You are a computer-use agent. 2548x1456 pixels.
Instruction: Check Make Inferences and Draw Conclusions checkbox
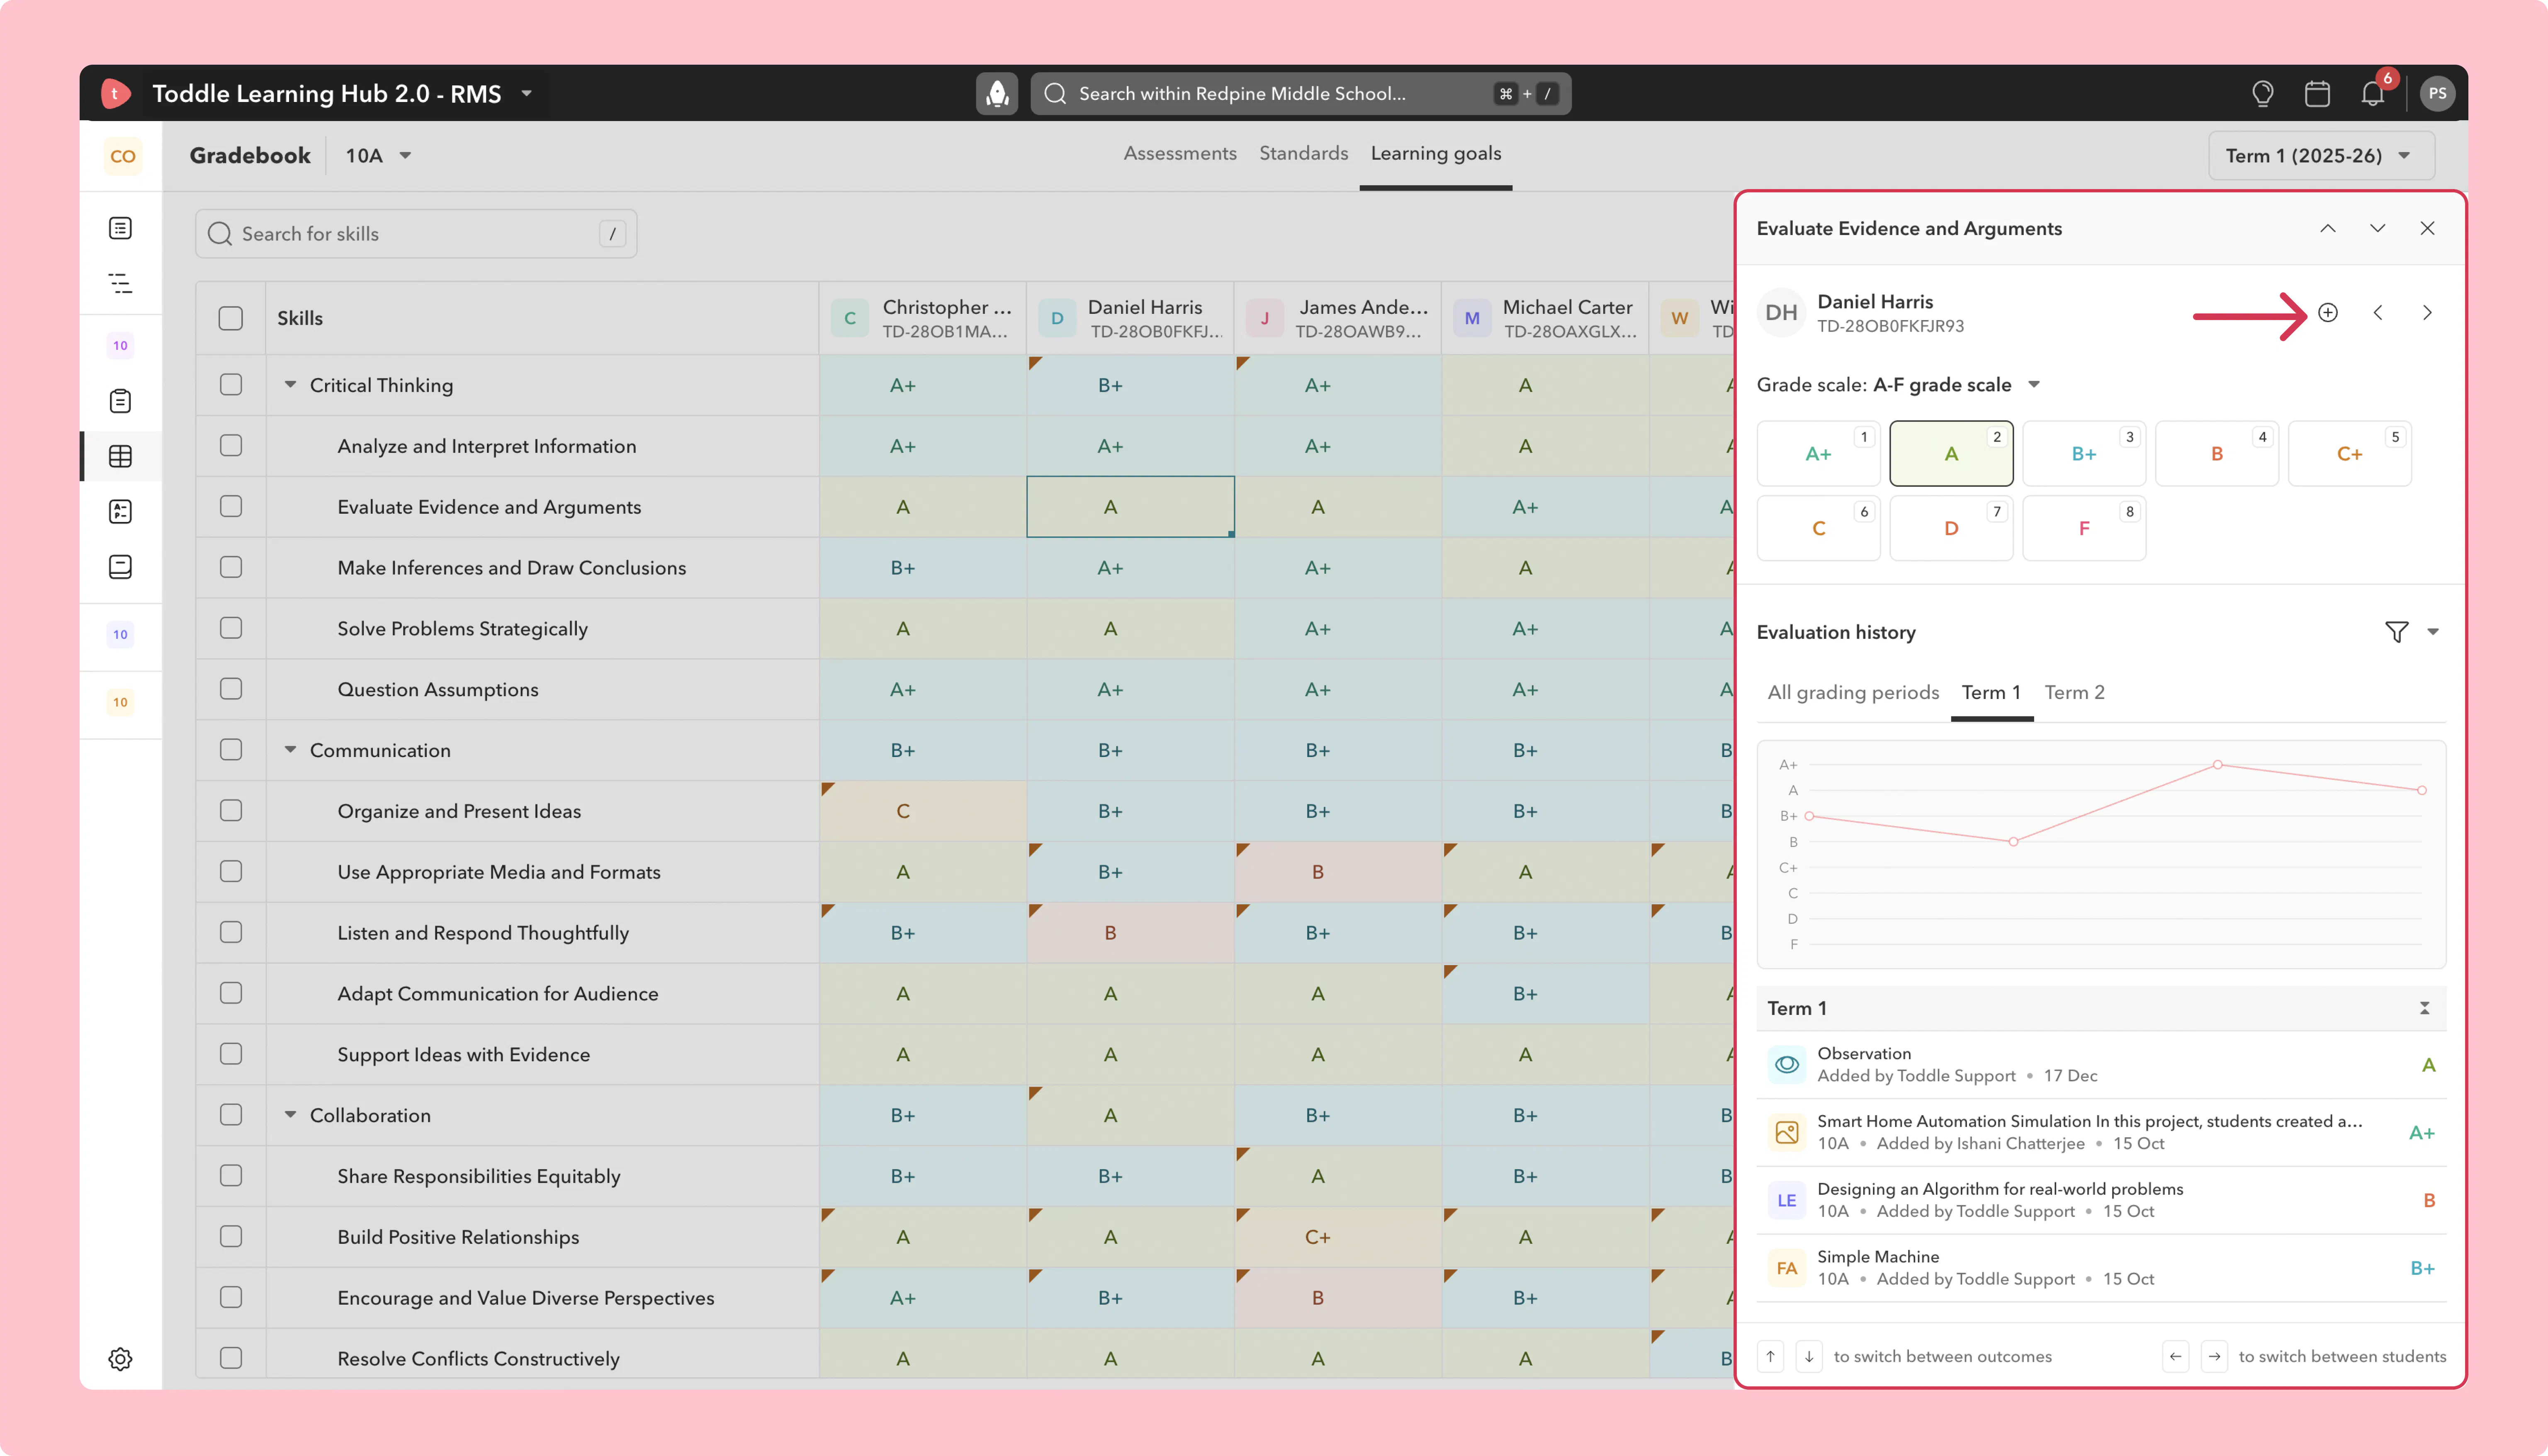coord(230,567)
